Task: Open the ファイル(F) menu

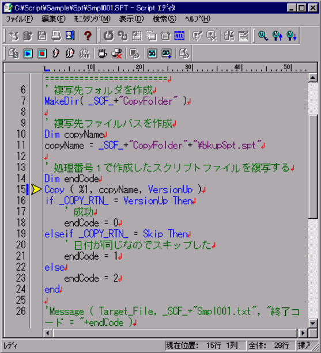Action: point(20,19)
